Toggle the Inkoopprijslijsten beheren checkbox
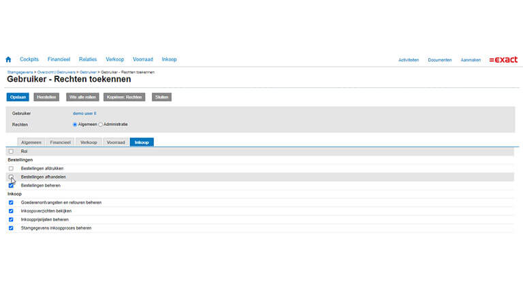Screen dimensions: 523x294 point(11,220)
